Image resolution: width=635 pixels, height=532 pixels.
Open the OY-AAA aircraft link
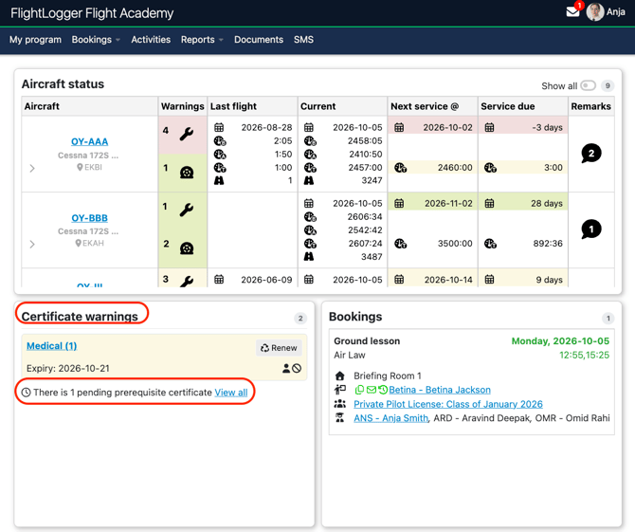tap(89, 142)
